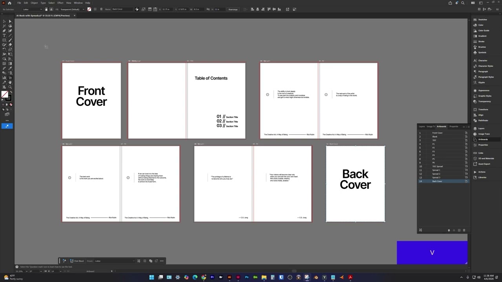Click the fill none swatch in control bar

89,9
